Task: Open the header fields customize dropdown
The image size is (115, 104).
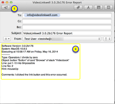Action: point(7,39)
